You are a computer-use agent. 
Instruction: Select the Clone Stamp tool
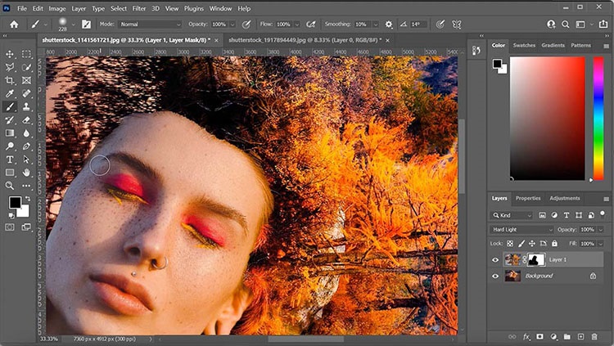pos(26,106)
